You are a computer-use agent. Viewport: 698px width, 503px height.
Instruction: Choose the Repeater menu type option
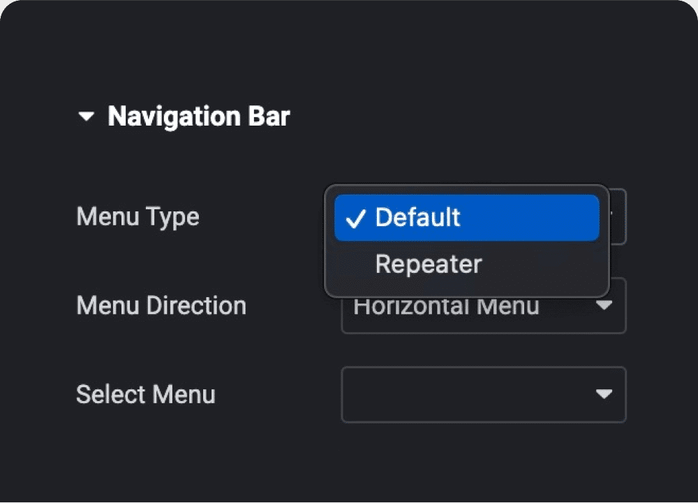(x=429, y=264)
